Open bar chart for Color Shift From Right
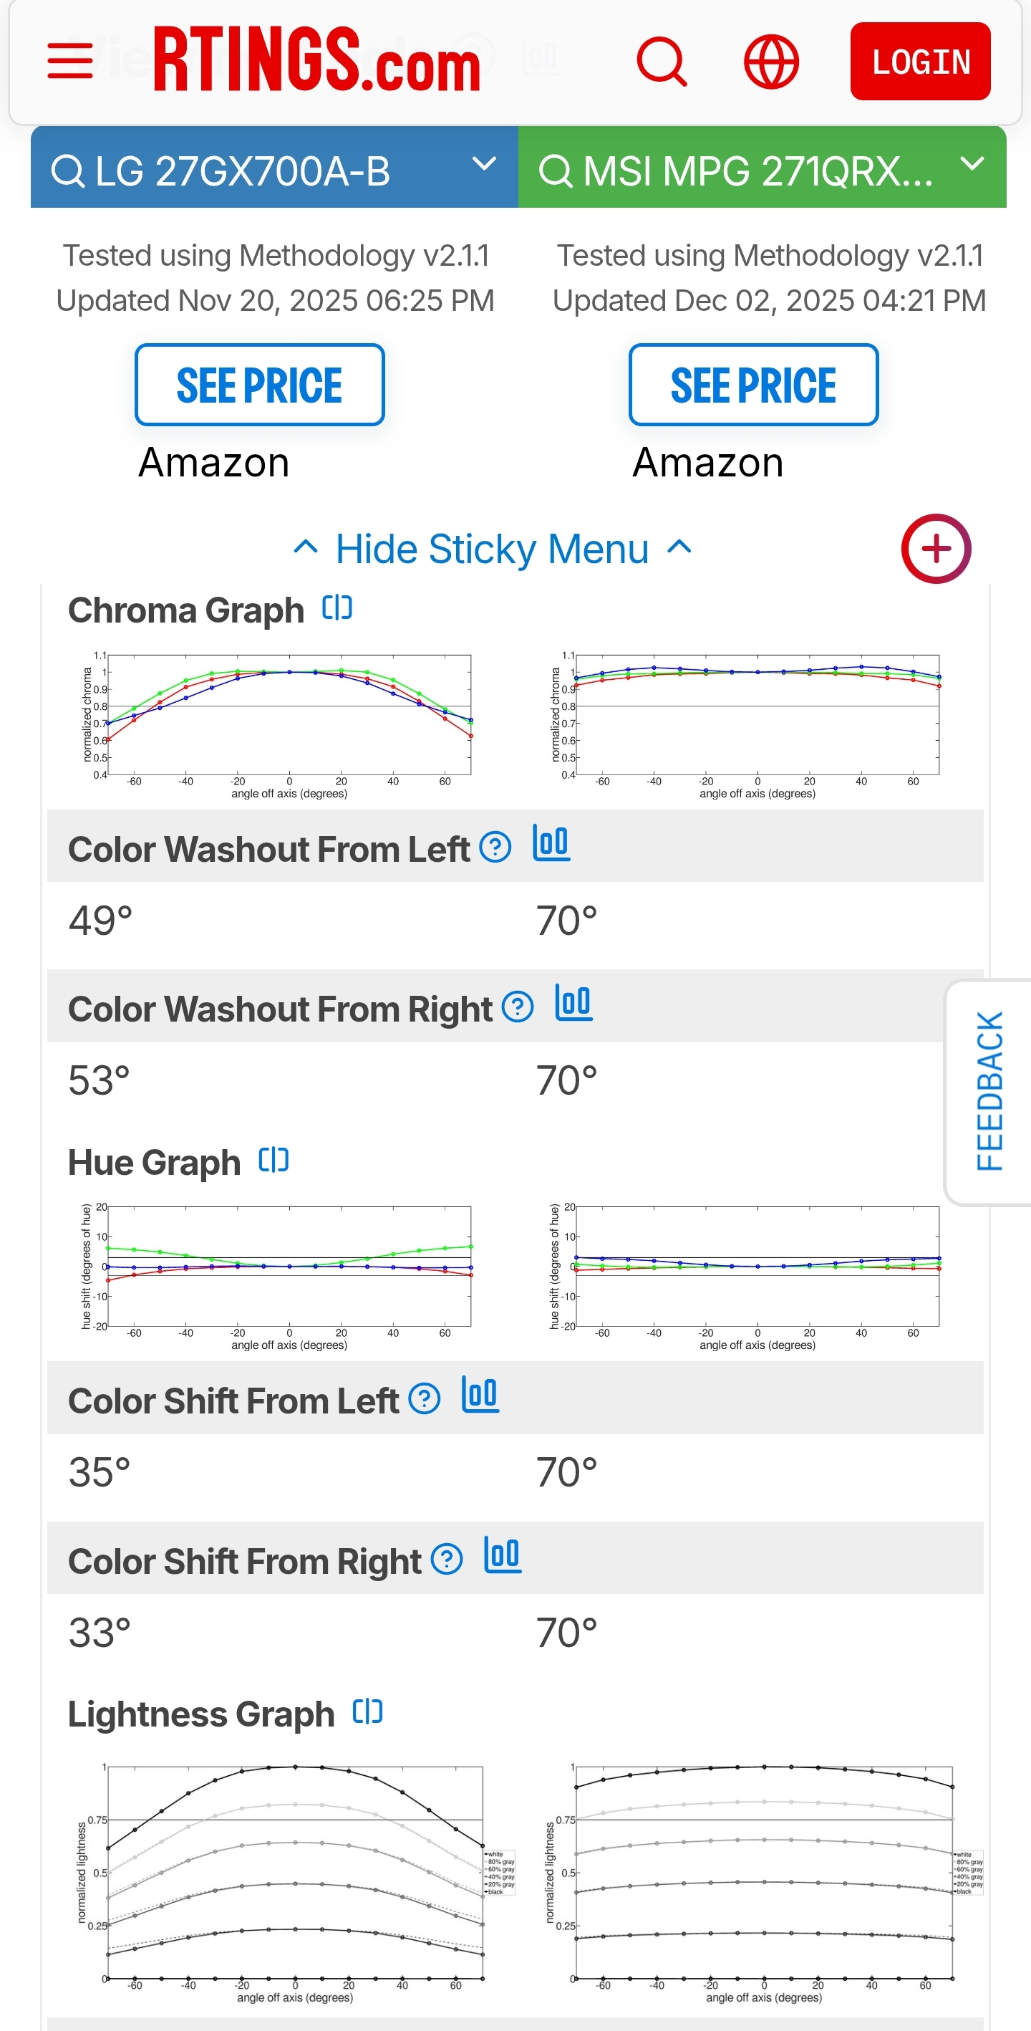Viewport: 1031px width, 2031px height. [503, 1555]
